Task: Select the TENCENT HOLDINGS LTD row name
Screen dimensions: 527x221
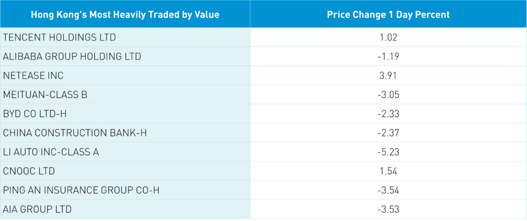Action: [x=60, y=37]
